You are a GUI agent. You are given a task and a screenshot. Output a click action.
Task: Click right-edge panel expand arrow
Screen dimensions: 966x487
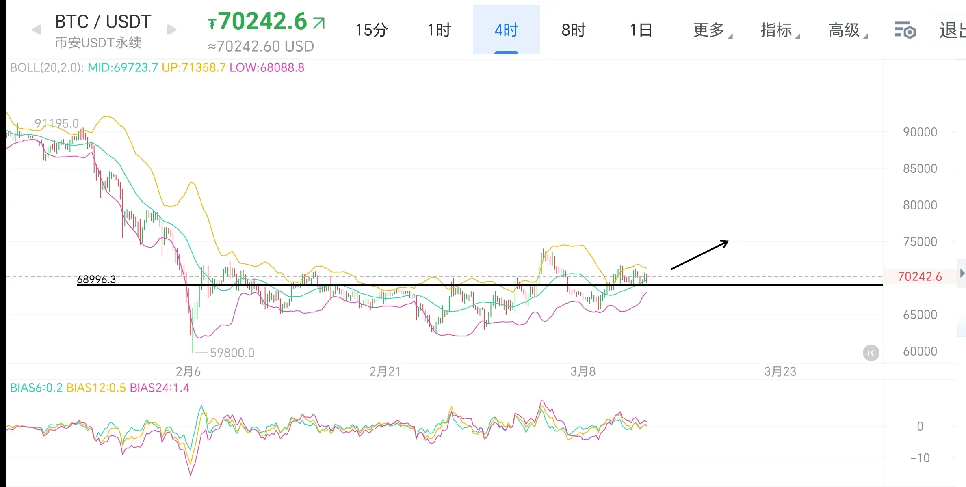[962, 273]
